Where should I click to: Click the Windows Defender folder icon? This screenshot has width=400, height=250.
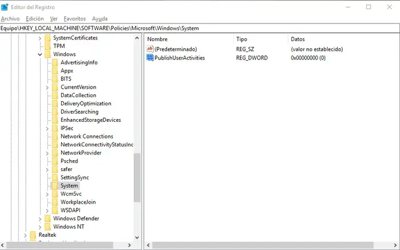(x=47, y=219)
